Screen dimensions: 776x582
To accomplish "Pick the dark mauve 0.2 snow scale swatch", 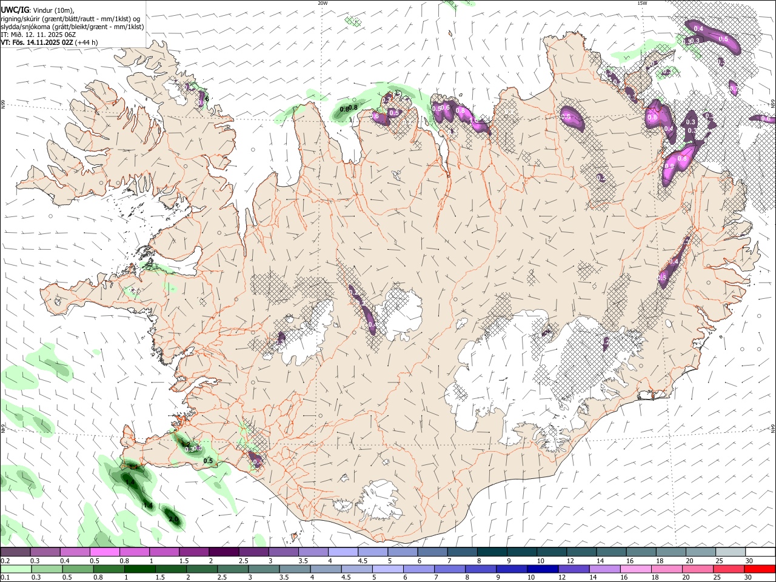I will point(15,552).
